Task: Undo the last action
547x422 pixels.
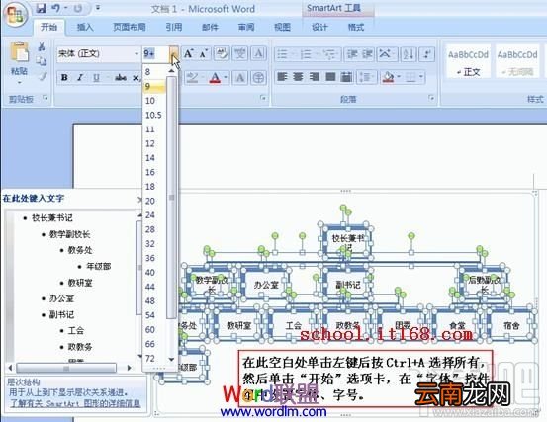Action: click(55, 8)
